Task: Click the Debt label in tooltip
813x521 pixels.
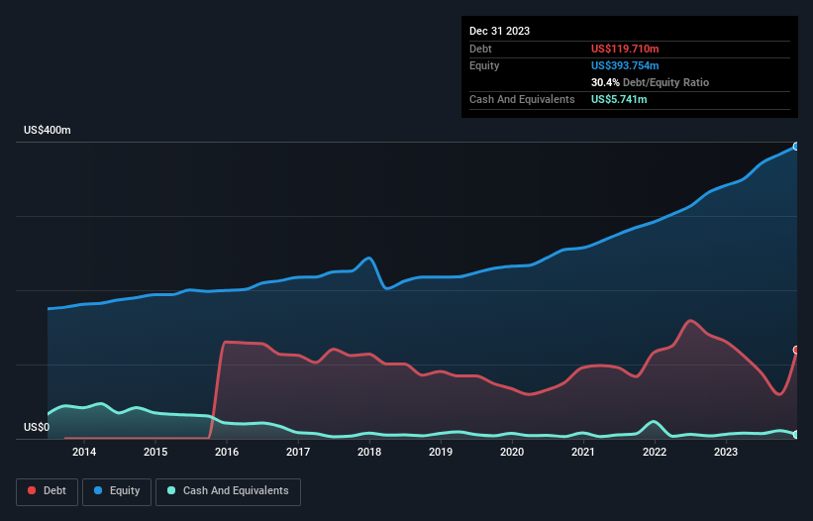Action: [480, 49]
